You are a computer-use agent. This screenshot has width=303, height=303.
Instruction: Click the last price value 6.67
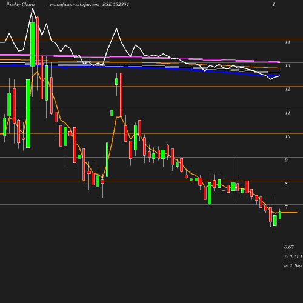pos(289,247)
